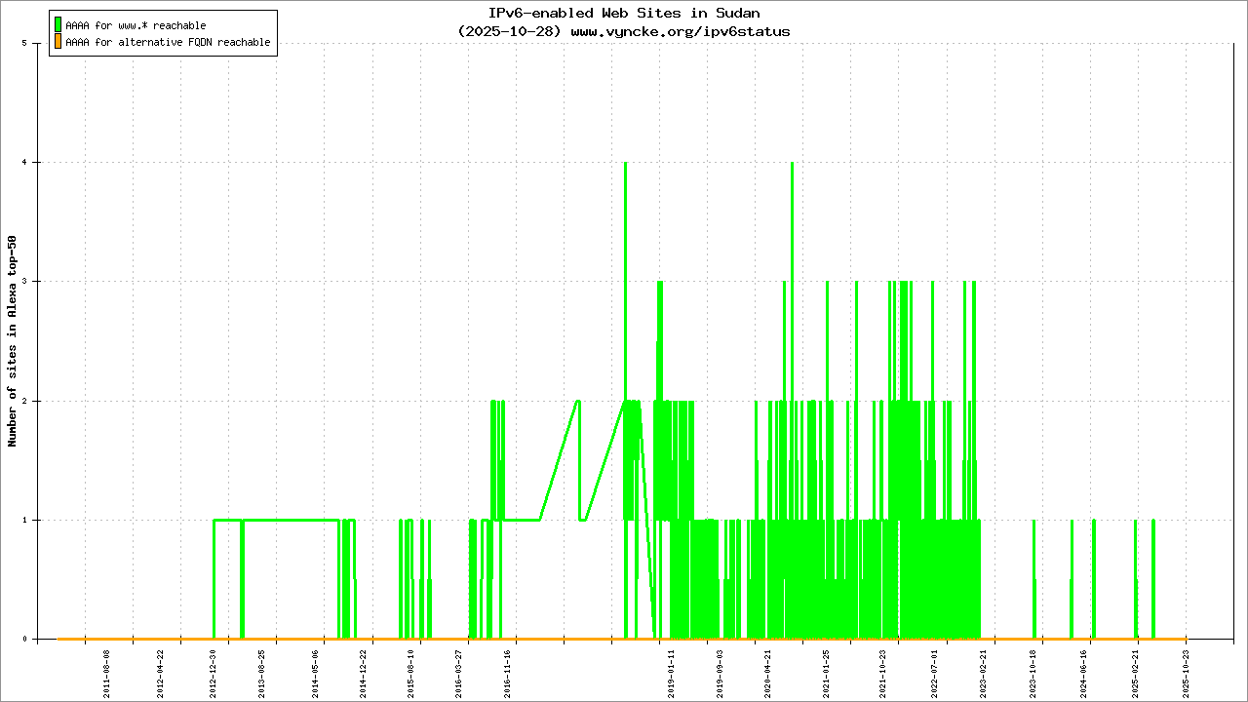
Task: Click the chart title 'IPv6-enabled Web Sites in Sudan'
Action: coord(624,14)
